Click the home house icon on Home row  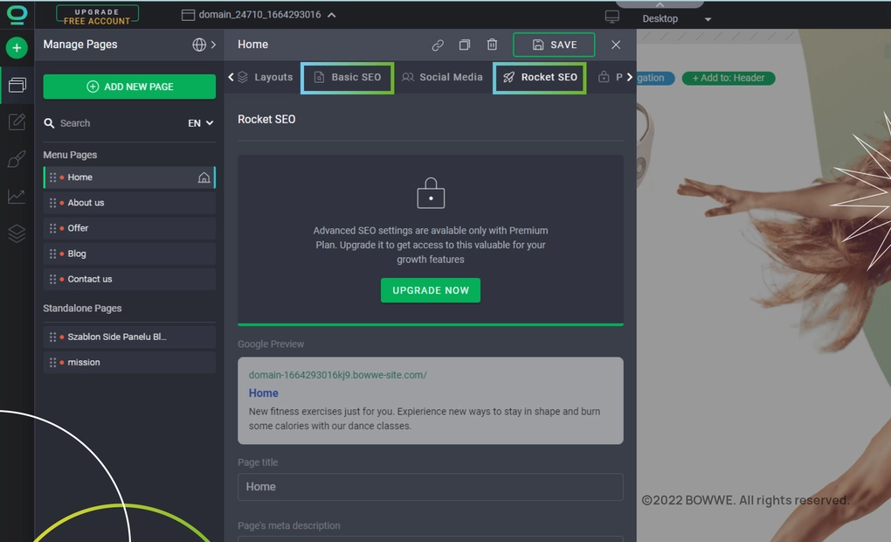204,177
